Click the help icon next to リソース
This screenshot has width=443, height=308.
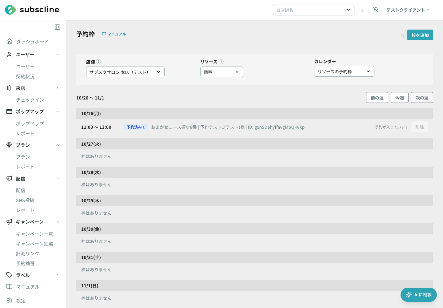(221, 62)
